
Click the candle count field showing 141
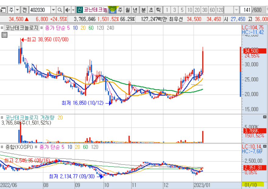click(x=246, y=10)
